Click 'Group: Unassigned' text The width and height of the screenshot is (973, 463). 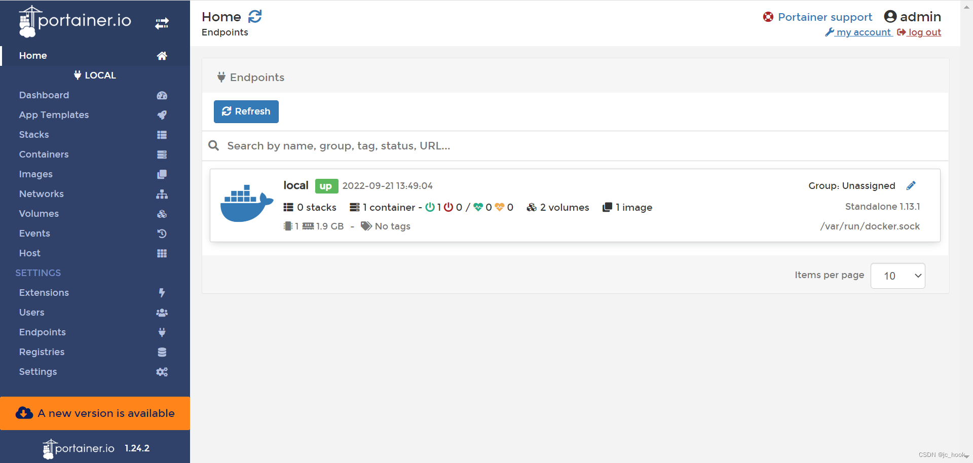851,186
